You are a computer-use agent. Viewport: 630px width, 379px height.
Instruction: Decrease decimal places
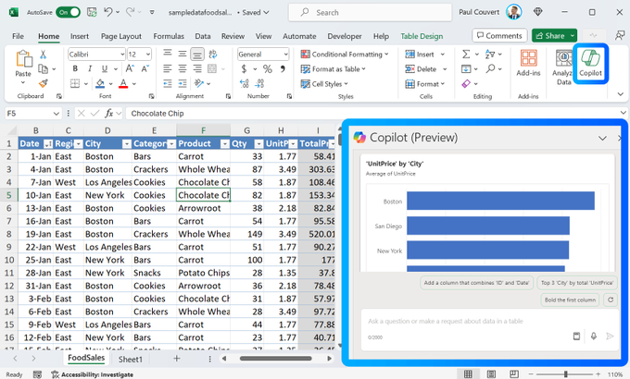tap(259, 83)
